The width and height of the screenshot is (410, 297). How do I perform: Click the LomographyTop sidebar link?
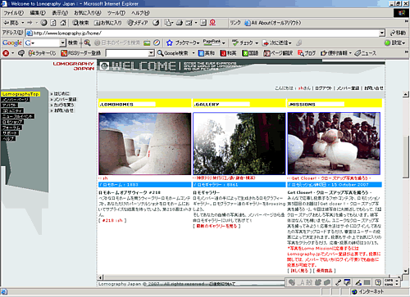coord(20,94)
